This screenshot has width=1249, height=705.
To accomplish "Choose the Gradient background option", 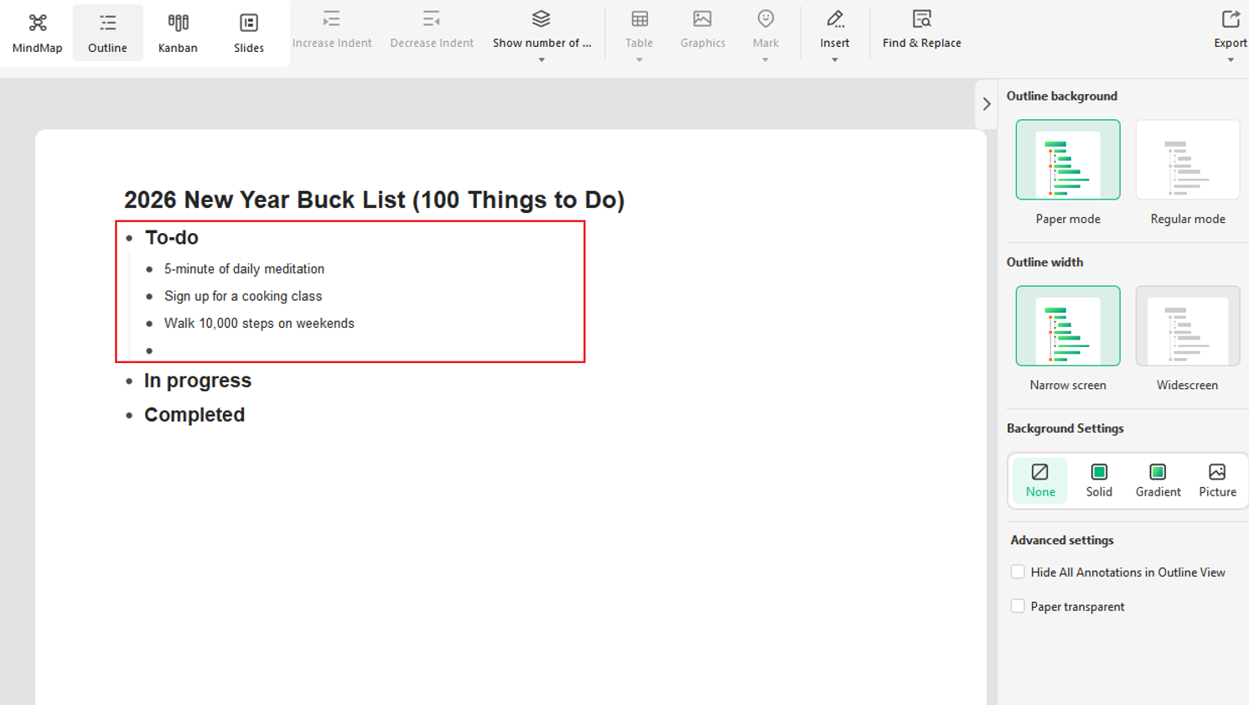I will point(1158,480).
